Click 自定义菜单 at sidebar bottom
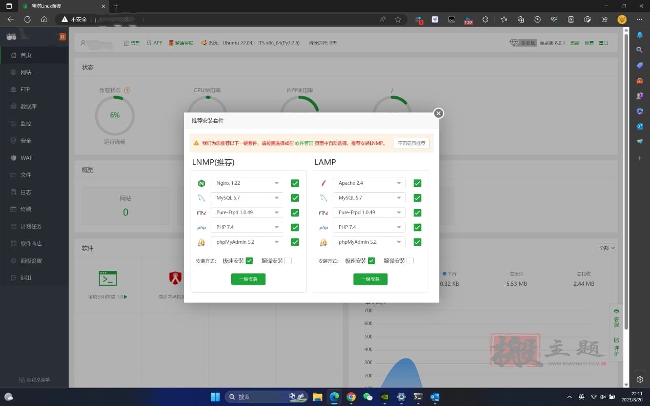This screenshot has width=650, height=406. point(34,380)
